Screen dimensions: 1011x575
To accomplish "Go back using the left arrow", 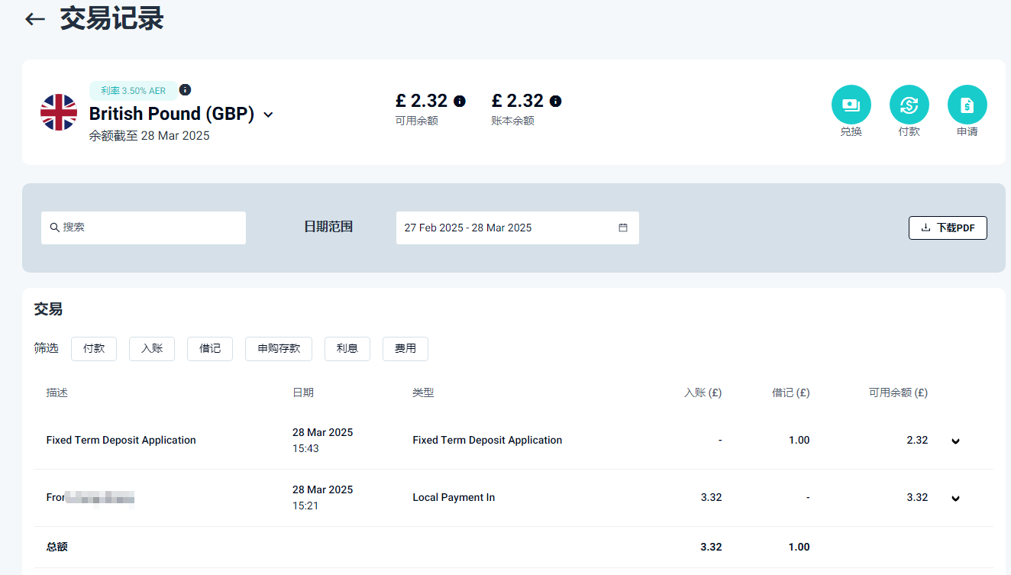I will coord(35,20).
